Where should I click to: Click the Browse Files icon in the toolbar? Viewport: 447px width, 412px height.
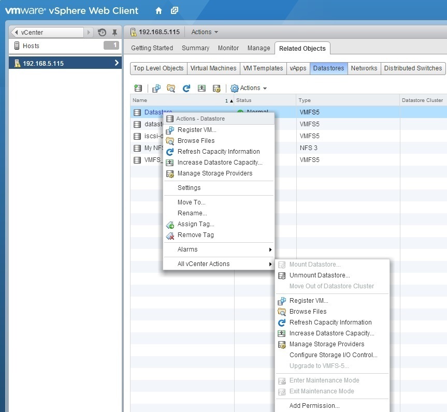[171, 89]
